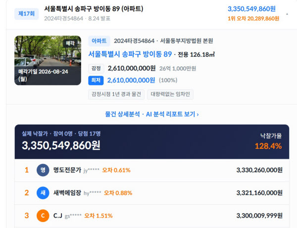Screen dimensions: 297x228
Task: Click the header price 3,350,549,860원
Action: pos(251,9)
